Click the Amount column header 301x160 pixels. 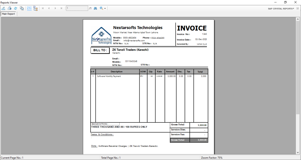pos(170,72)
